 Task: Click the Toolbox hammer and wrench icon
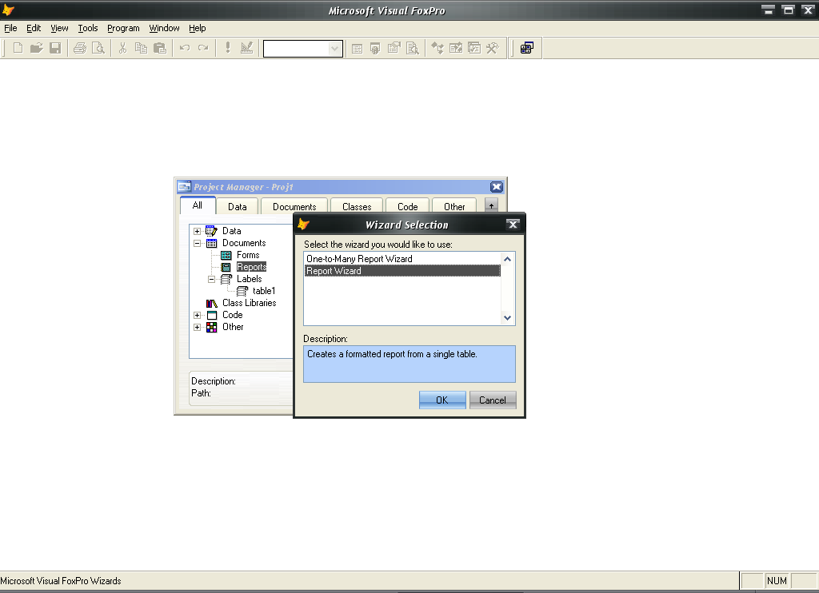pyautogui.click(x=493, y=49)
